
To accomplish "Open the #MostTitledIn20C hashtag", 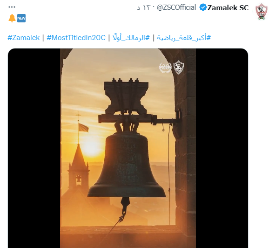I will [x=76, y=38].
